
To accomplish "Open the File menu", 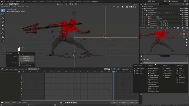I will click(4, 1).
